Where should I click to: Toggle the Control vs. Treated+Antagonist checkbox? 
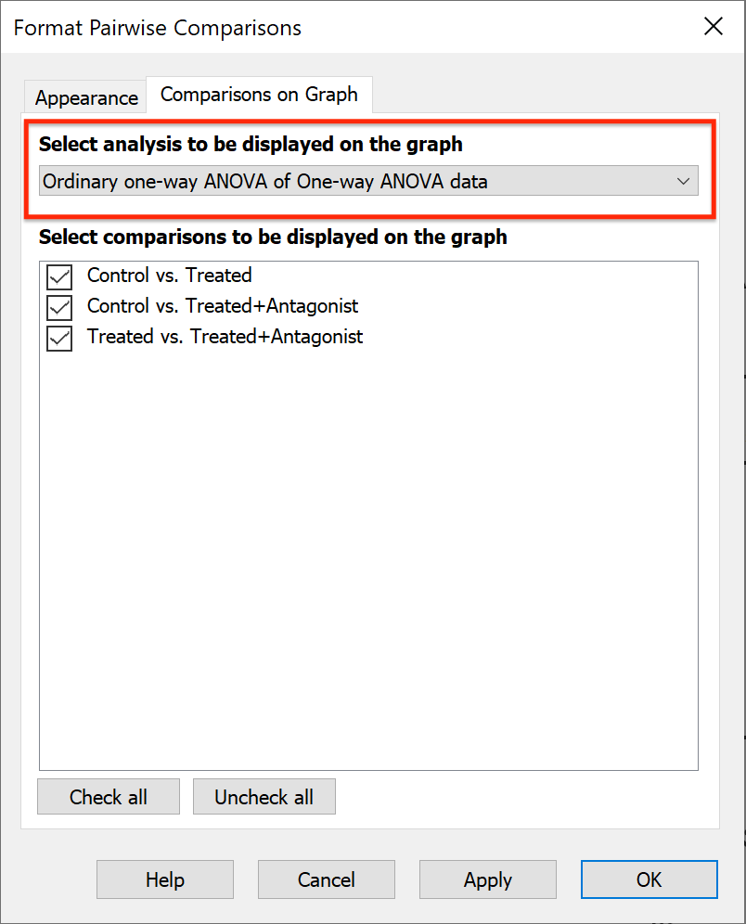click(x=58, y=307)
